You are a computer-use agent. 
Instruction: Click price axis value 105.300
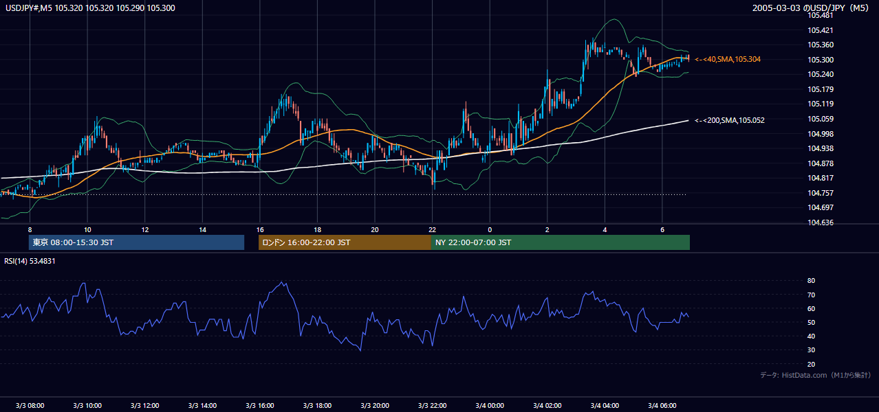[821, 60]
